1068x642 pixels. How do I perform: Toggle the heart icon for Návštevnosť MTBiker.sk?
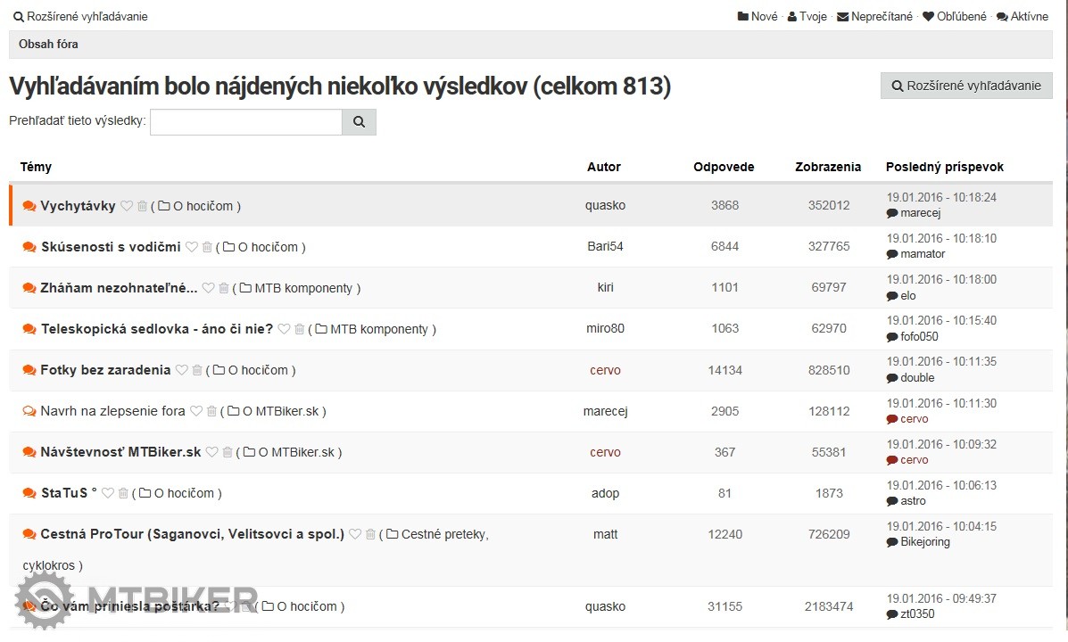tap(211, 452)
